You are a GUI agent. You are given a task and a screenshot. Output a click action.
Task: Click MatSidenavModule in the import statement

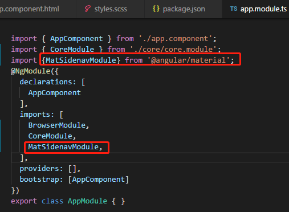point(81,60)
